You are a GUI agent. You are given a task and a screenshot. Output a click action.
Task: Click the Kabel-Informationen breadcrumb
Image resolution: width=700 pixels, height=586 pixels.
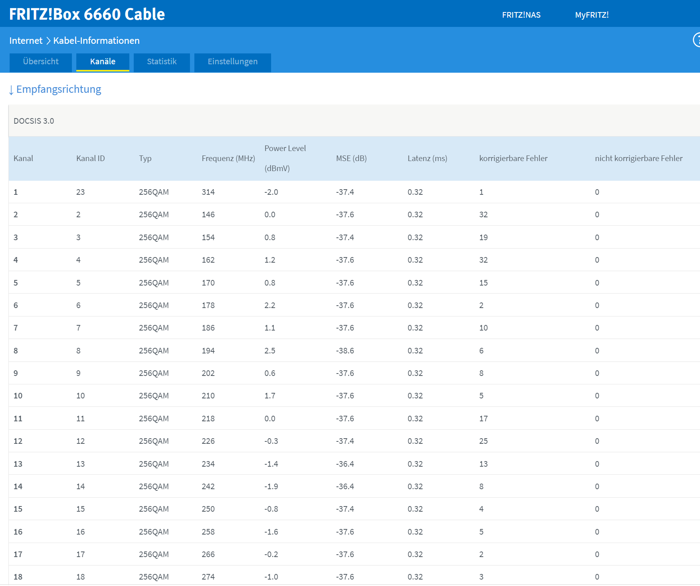pyautogui.click(x=96, y=41)
